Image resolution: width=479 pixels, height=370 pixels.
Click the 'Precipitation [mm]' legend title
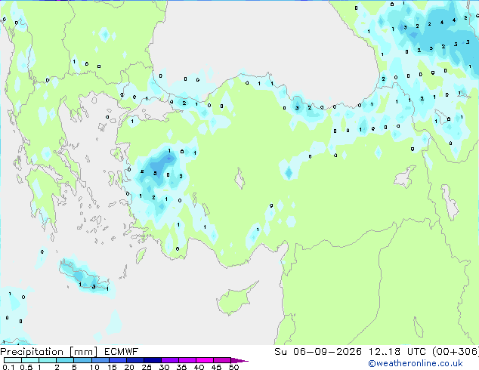(x=49, y=352)
